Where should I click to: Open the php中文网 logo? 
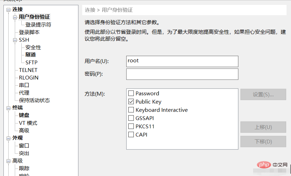tap(272, 165)
